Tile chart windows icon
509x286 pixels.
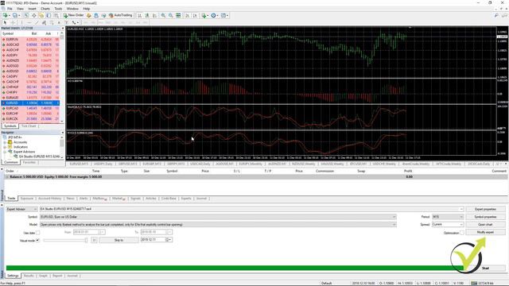[178, 15]
